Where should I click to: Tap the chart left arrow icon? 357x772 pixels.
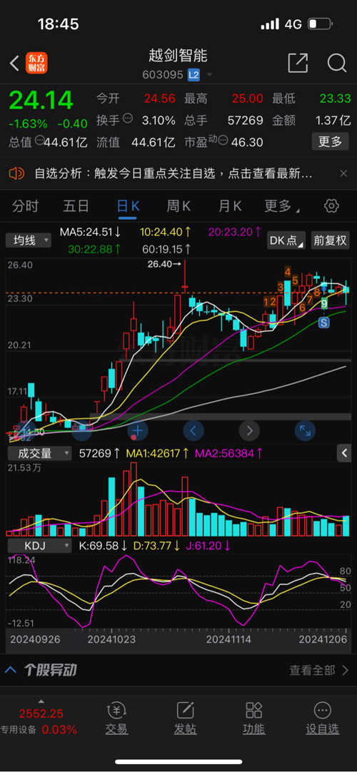point(193,431)
